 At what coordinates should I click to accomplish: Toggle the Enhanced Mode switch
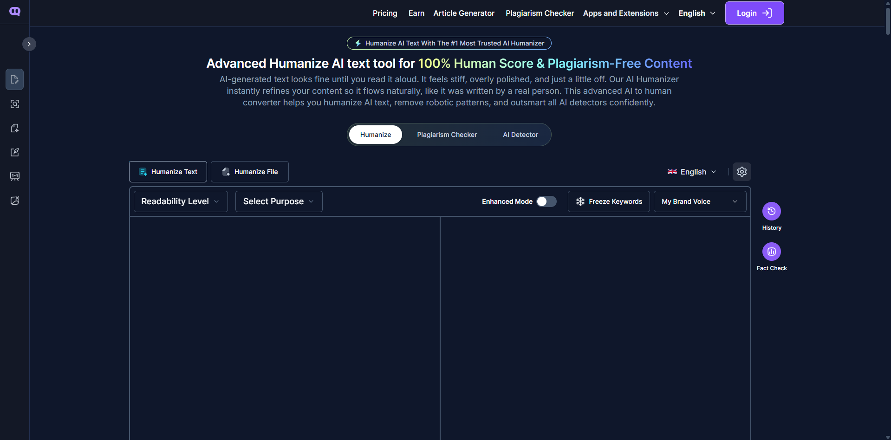(546, 201)
